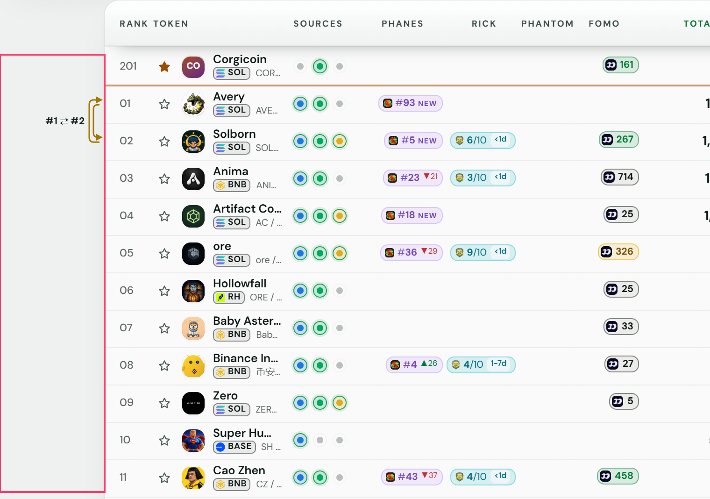Screen dimensions: 710x499
Task: Select the Artifact Co... token name
Action: coord(247,209)
